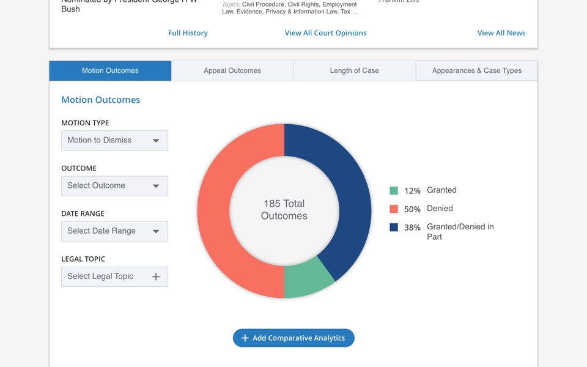Image resolution: width=587 pixels, height=367 pixels.
Task: Expand the Select Outcome dropdown
Action: click(114, 186)
